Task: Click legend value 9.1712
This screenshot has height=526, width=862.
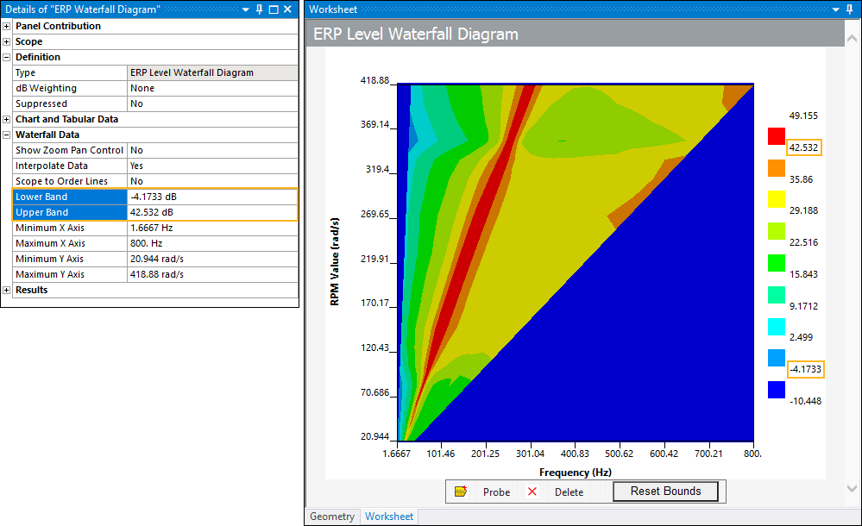Action: click(x=803, y=306)
